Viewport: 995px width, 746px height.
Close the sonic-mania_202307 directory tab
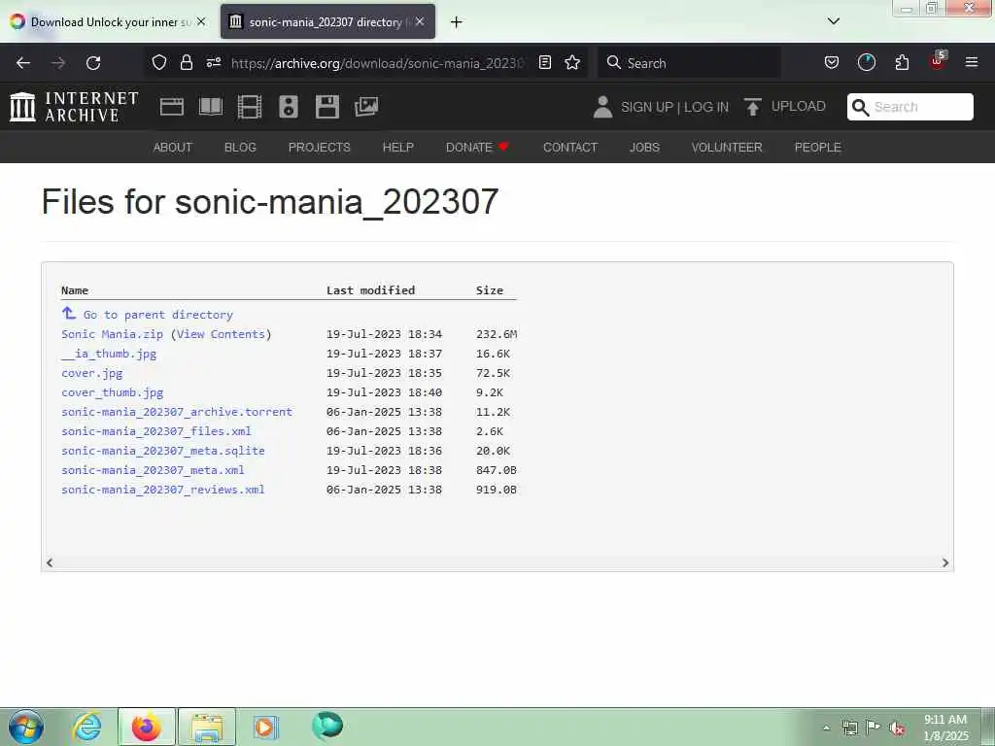pos(420,21)
